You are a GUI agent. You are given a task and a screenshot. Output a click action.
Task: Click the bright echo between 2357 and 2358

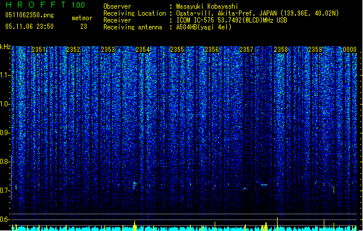point(264,185)
